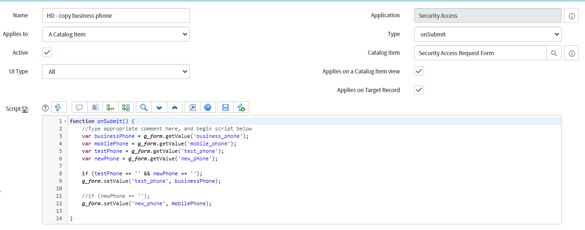Click setValue 'new_phone' line 12
The width and height of the screenshot is (585, 230).
click(x=147, y=203)
